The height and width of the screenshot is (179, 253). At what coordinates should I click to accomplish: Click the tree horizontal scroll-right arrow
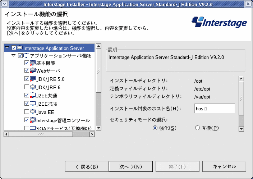click(x=92, y=134)
